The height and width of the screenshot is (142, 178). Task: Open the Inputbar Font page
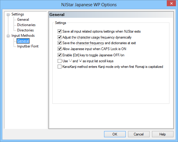pyautogui.click(x=28, y=46)
